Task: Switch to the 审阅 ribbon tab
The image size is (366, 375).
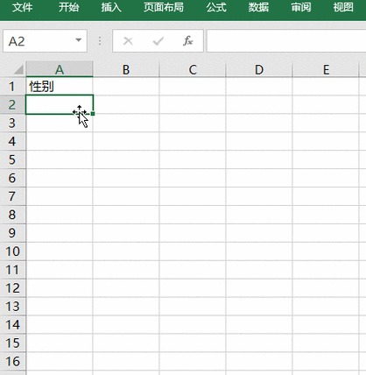Action: (301, 7)
